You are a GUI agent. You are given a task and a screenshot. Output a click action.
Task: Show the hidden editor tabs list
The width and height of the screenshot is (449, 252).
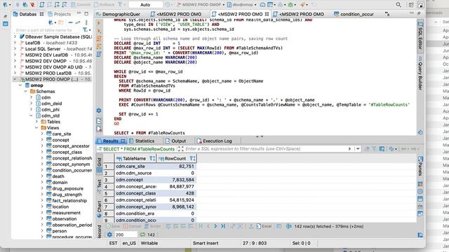(387, 14)
